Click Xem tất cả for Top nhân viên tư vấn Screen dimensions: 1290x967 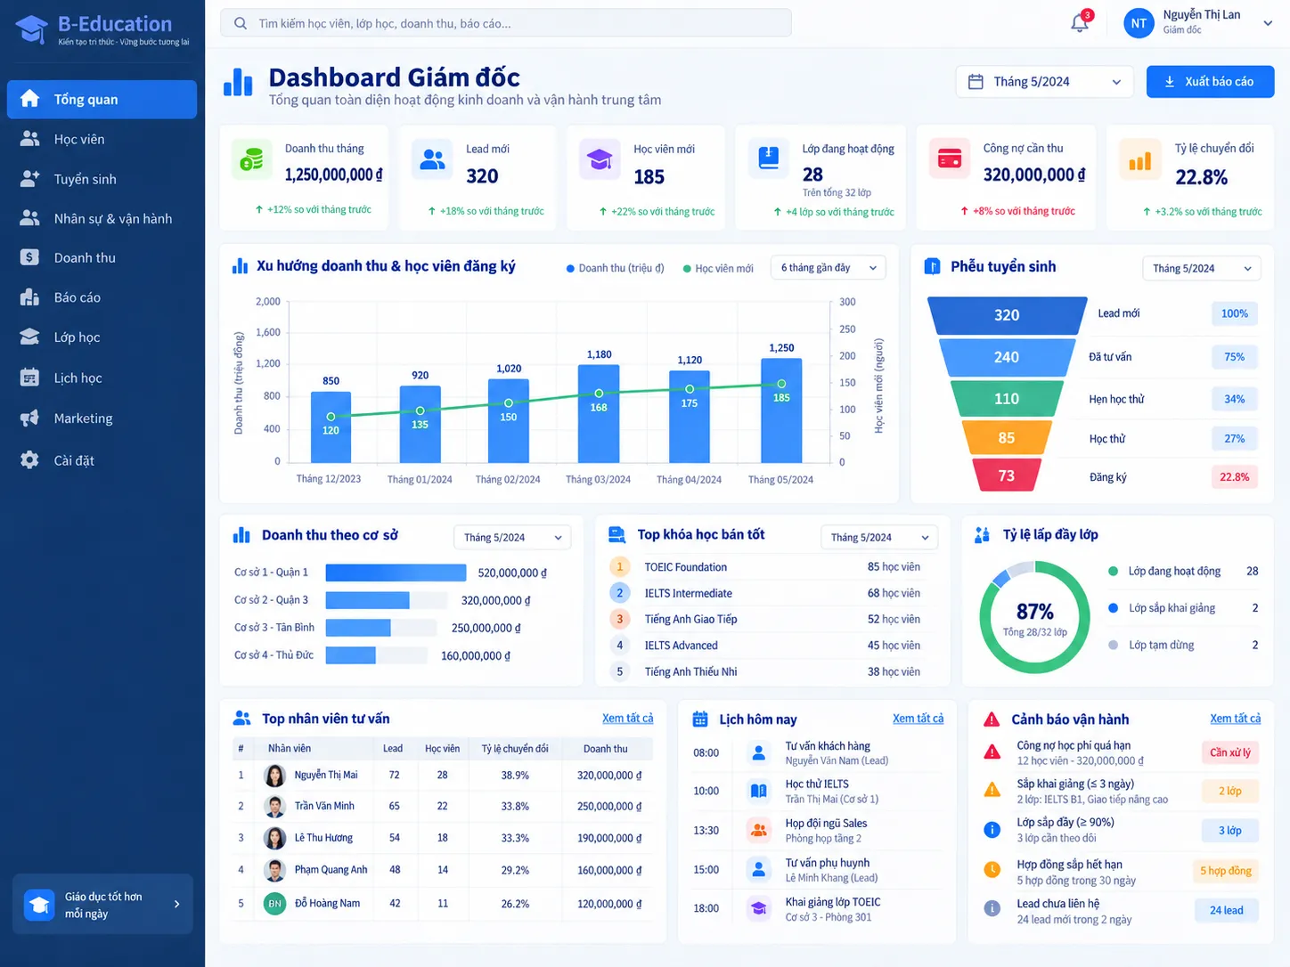[x=627, y=718]
